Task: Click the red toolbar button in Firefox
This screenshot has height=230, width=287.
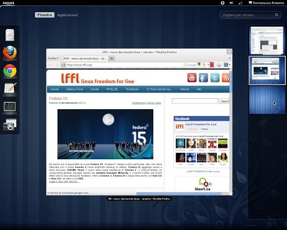Action: pos(212,65)
